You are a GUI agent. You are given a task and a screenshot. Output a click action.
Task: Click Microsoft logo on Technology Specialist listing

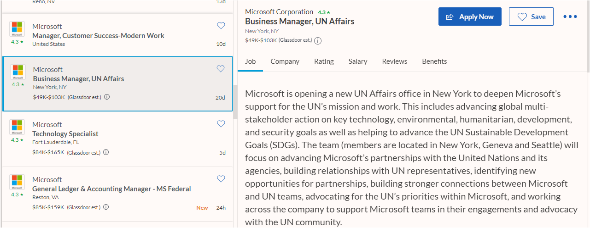coord(17,127)
